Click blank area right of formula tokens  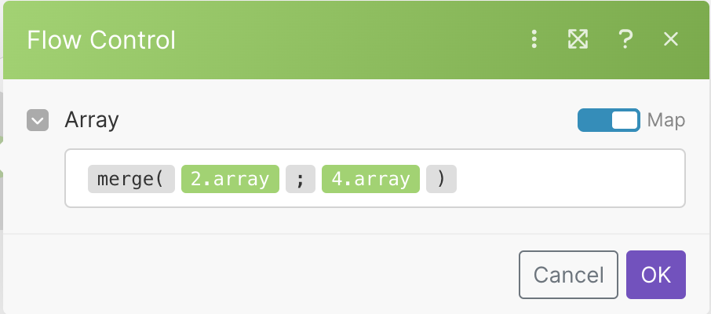565,179
